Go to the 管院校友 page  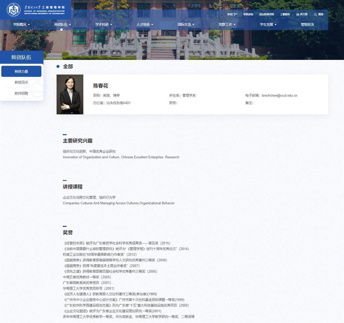pyautogui.click(x=307, y=25)
